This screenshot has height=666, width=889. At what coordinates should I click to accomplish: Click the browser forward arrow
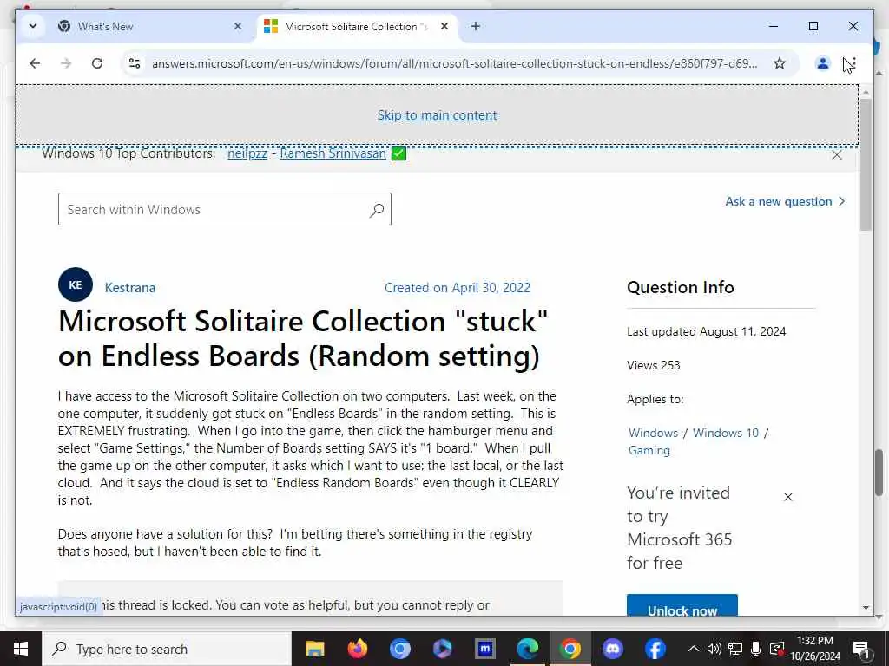point(66,63)
